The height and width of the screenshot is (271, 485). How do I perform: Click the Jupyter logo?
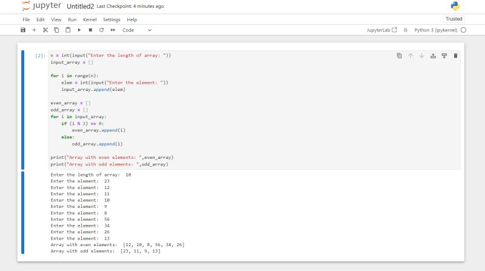tap(42, 6)
